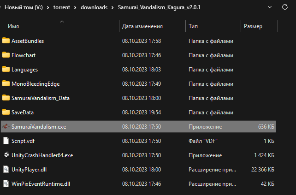Select the UnityCrashHandler64.exe Unity icon
The width and height of the screenshot is (296, 195).
click(6, 155)
